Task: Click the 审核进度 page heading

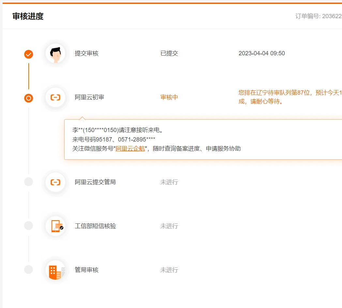Action: click(x=28, y=16)
